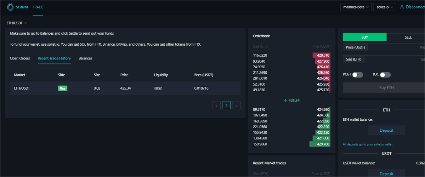This screenshot has height=177, width=425.
Task: Click bid price 422.890 in orderbook
Action: click(x=323, y=121)
